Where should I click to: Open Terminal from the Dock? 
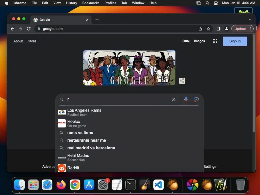coord(131,185)
